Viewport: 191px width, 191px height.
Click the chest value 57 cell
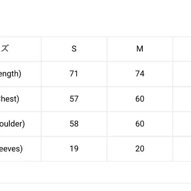[x=74, y=99]
